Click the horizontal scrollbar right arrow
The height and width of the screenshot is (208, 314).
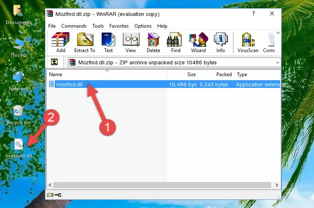coord(277,185)
